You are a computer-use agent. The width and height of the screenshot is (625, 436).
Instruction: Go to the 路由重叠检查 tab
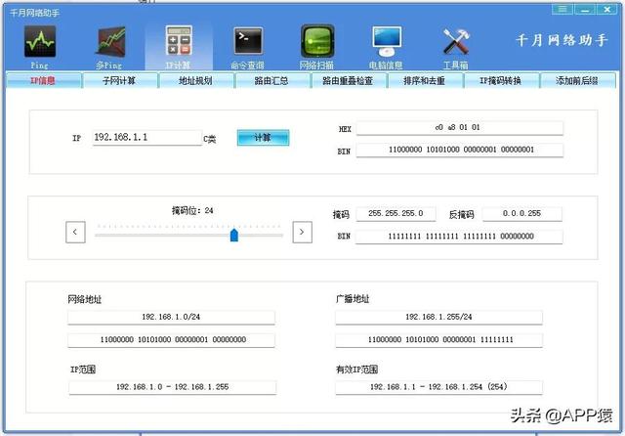[348, 80]
